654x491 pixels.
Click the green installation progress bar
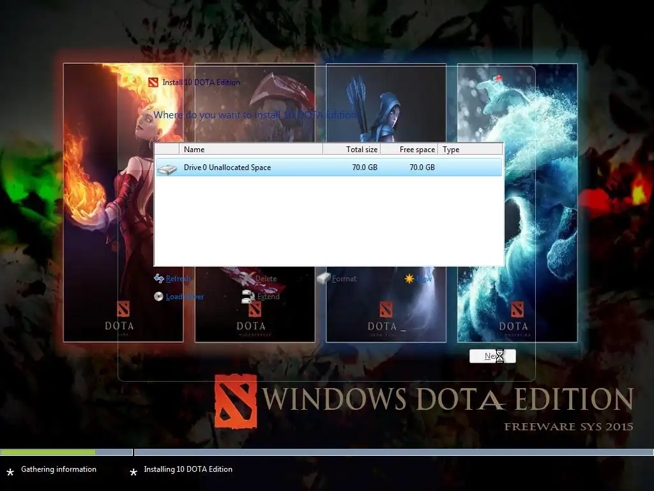48,452
